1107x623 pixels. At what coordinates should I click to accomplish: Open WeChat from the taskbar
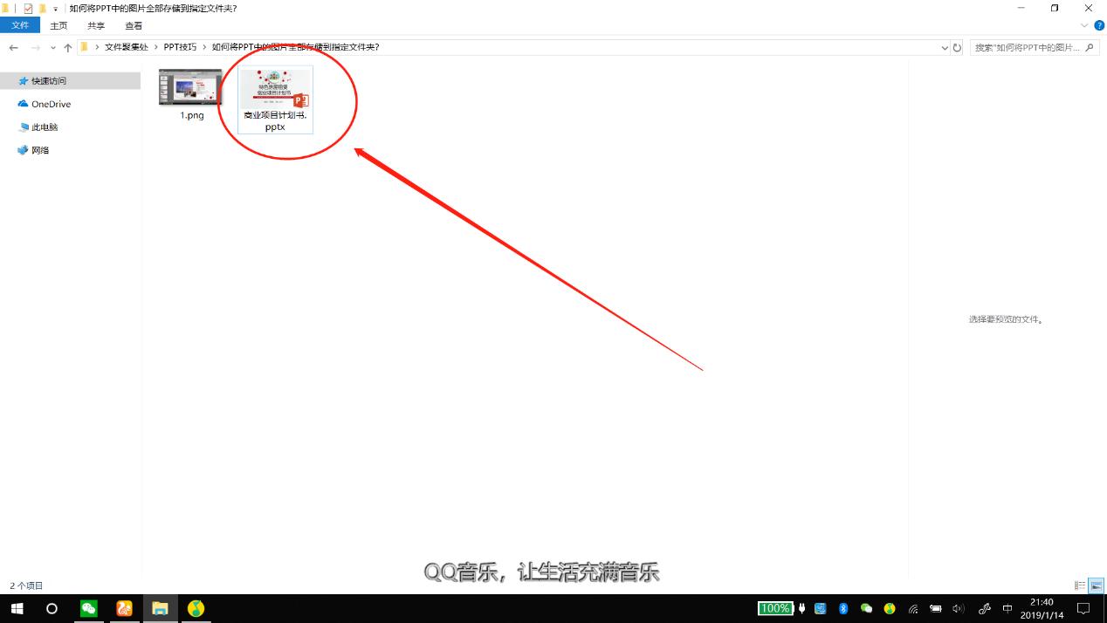(x=89, y=608)
